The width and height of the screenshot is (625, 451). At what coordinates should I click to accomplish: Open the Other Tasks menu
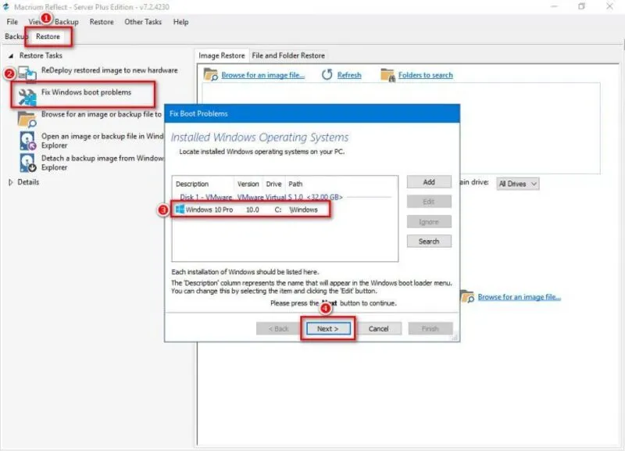point(143,22)
